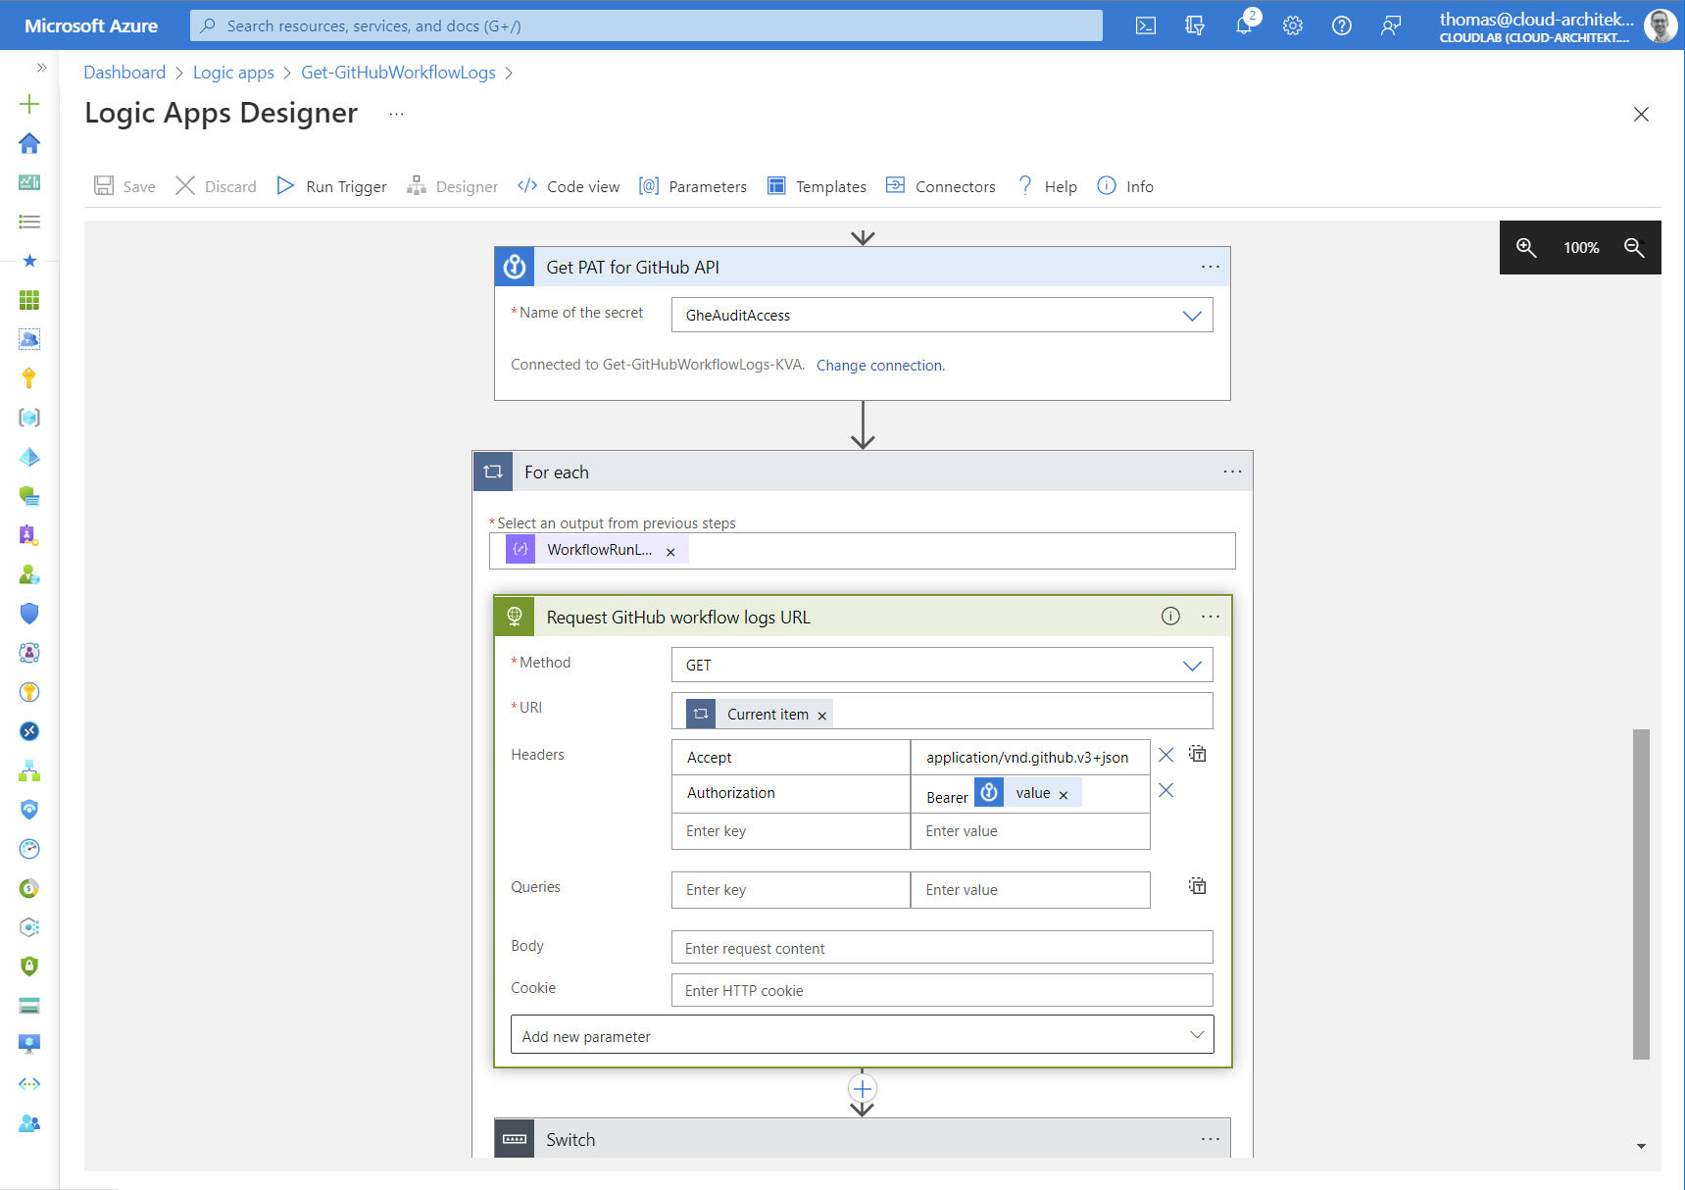The width and height of the screenshot is (1685, 1190).
Task: Click Change connection link
Action: pos(880,366)
